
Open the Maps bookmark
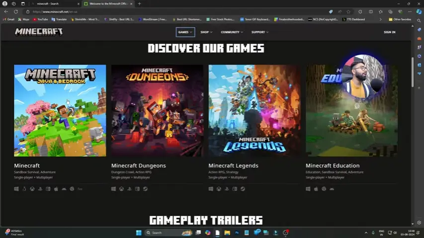pos(24,19)
